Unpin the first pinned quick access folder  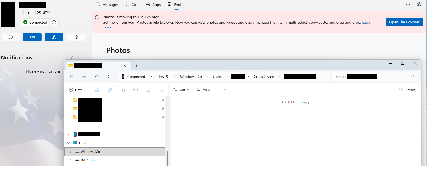coord(163,100)
